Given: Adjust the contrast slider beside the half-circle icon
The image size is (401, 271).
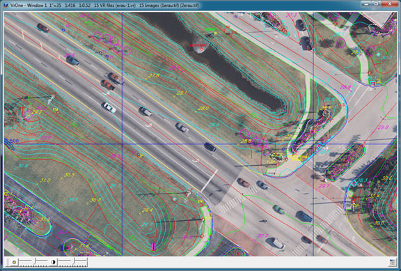Looking at the screenshot, I should click(x=72, y=262).
